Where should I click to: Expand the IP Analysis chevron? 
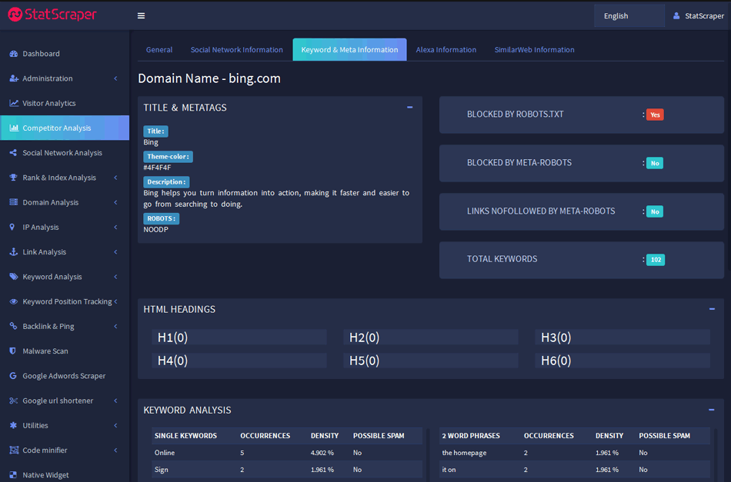tap(115, 227)
